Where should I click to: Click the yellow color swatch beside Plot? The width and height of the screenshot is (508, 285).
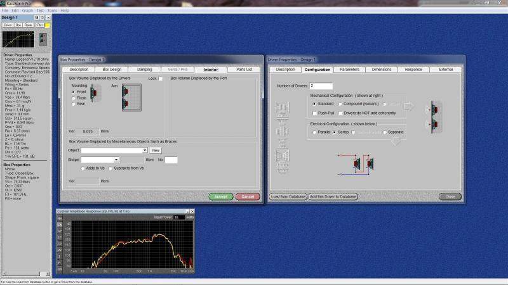click(48, 25)
